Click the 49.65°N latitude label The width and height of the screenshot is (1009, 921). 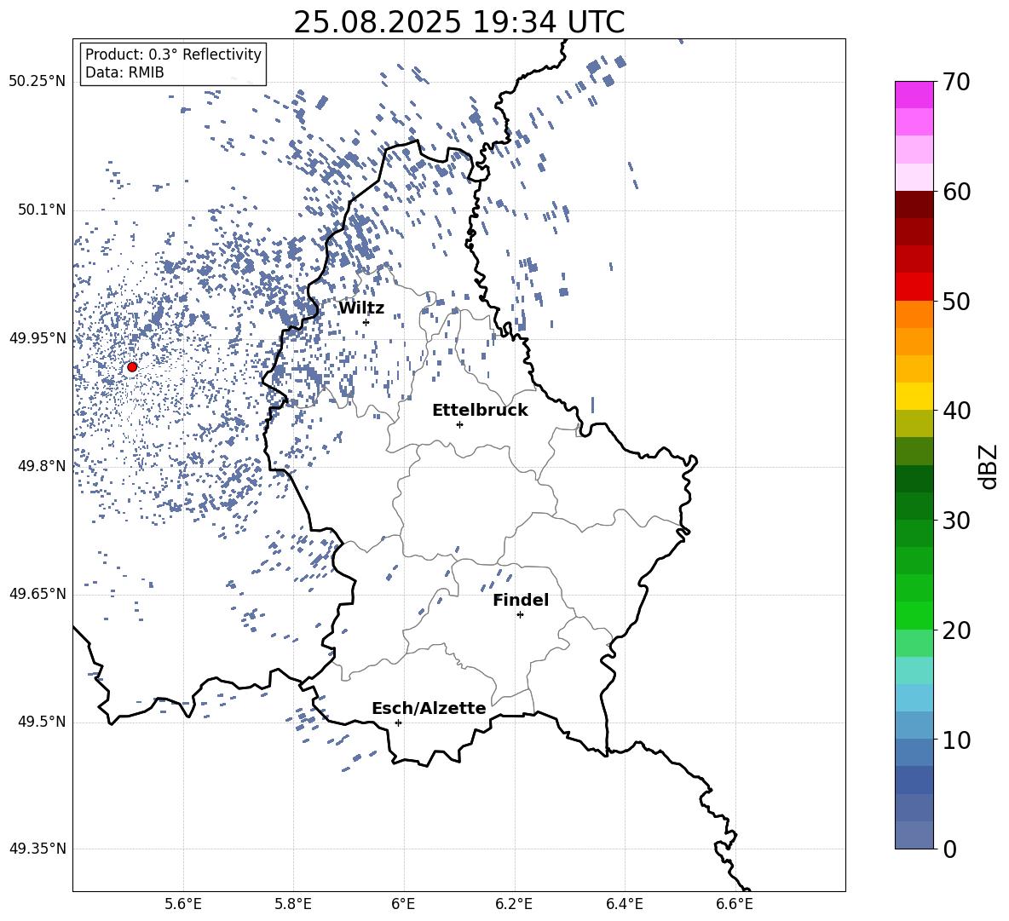(x=37, y=594)
